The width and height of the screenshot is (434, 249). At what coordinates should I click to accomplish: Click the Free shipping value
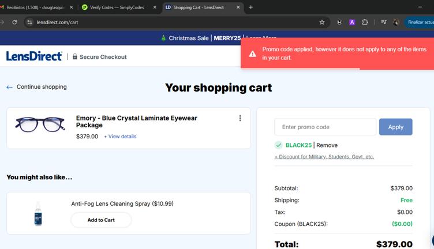(x=406, y=200)
